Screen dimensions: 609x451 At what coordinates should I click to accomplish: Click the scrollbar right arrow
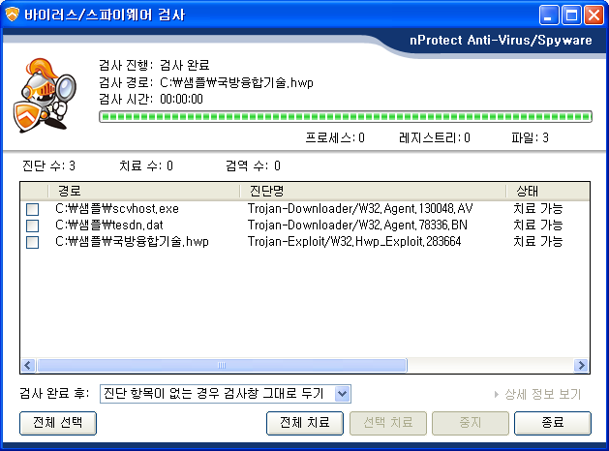(582, 365)
